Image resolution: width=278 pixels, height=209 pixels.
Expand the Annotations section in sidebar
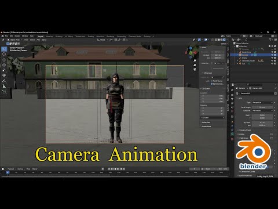(x=206, y=127)
